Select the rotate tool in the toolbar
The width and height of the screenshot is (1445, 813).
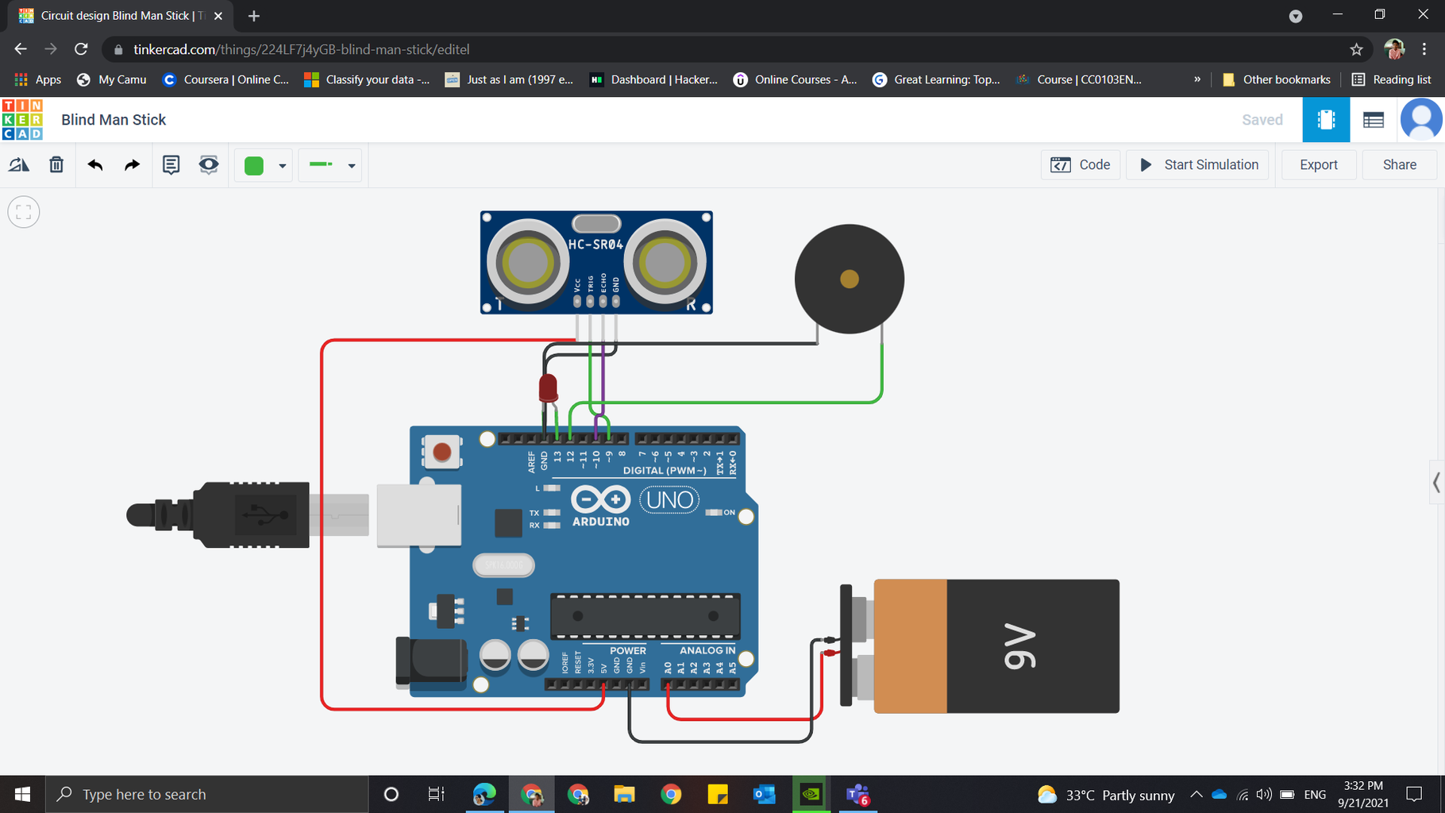coord(19,164)
